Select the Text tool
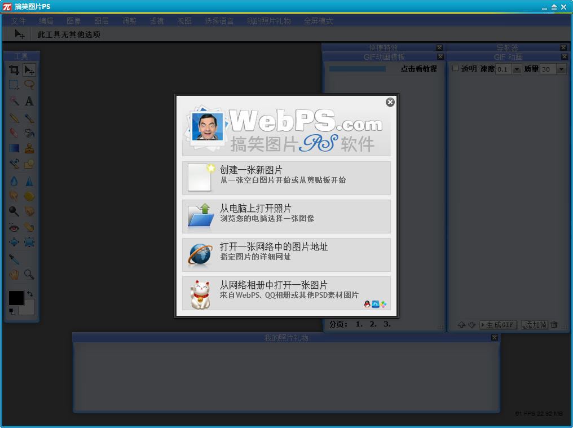Image resolution: width=573 pixels, height=428 pixels. 29,101
